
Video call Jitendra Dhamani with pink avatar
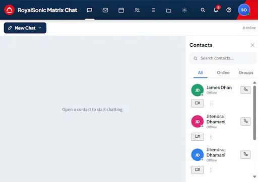pos(198,137)
